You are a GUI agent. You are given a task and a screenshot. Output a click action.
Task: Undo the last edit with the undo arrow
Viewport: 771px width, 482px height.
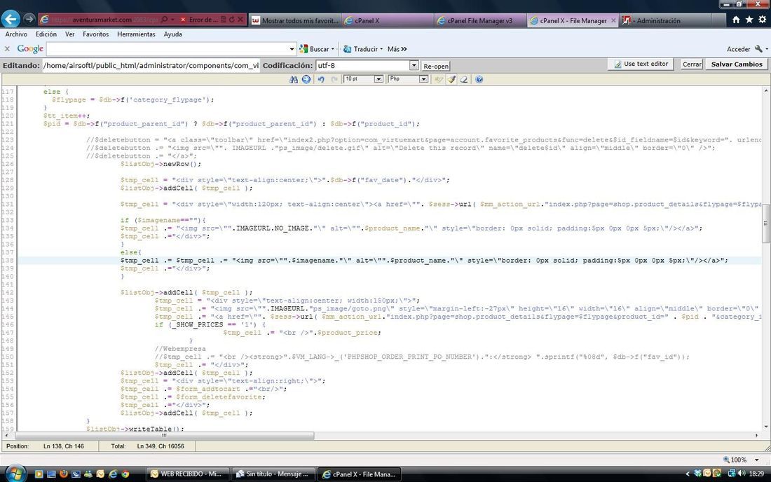pyautogui.click(x=321, y=79)
